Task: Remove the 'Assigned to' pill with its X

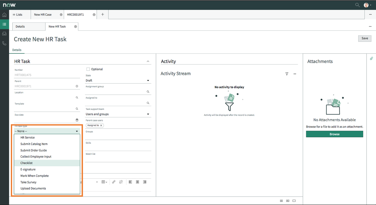Action: click(101, 125)
